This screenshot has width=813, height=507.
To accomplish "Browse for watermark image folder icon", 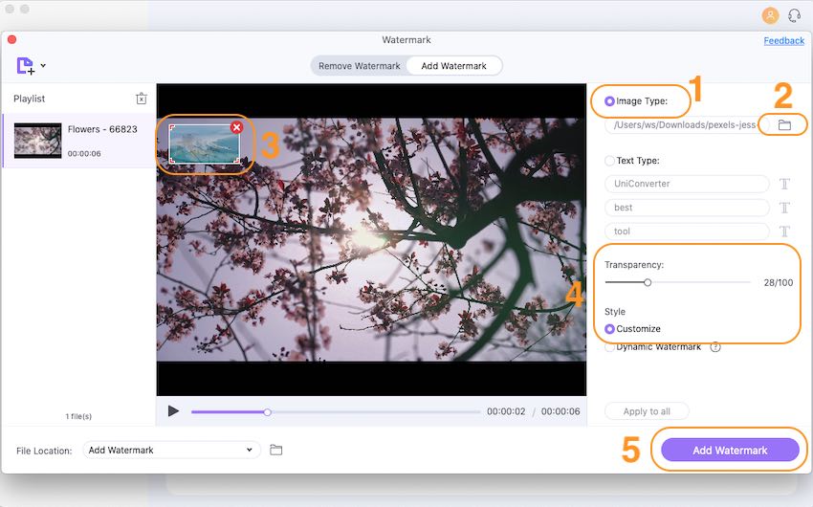I will pyautogui.click(x=784, y=125).
